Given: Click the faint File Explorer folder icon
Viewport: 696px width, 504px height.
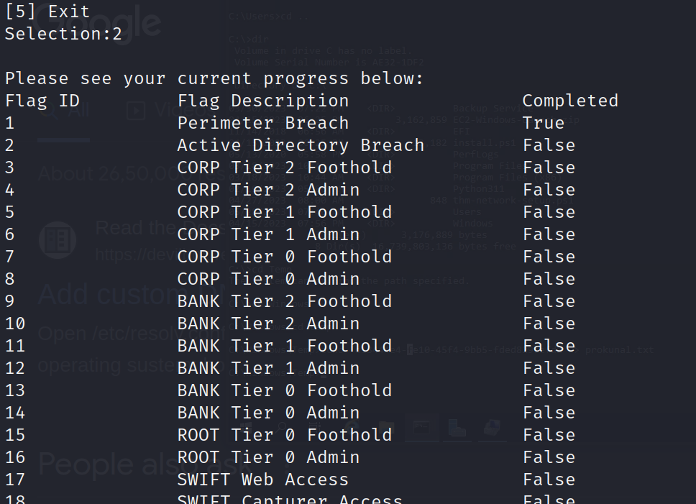Looking at the screenshot, I should [x=386, y=428].
